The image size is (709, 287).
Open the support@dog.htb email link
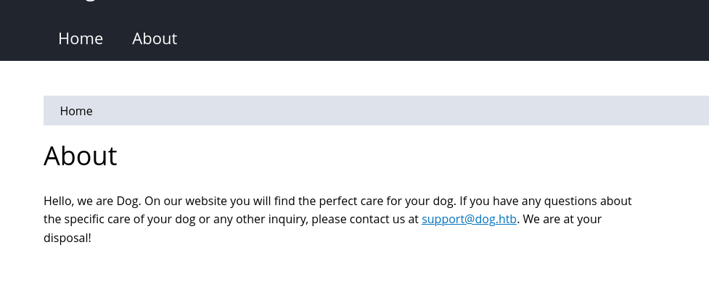point(469,220)
